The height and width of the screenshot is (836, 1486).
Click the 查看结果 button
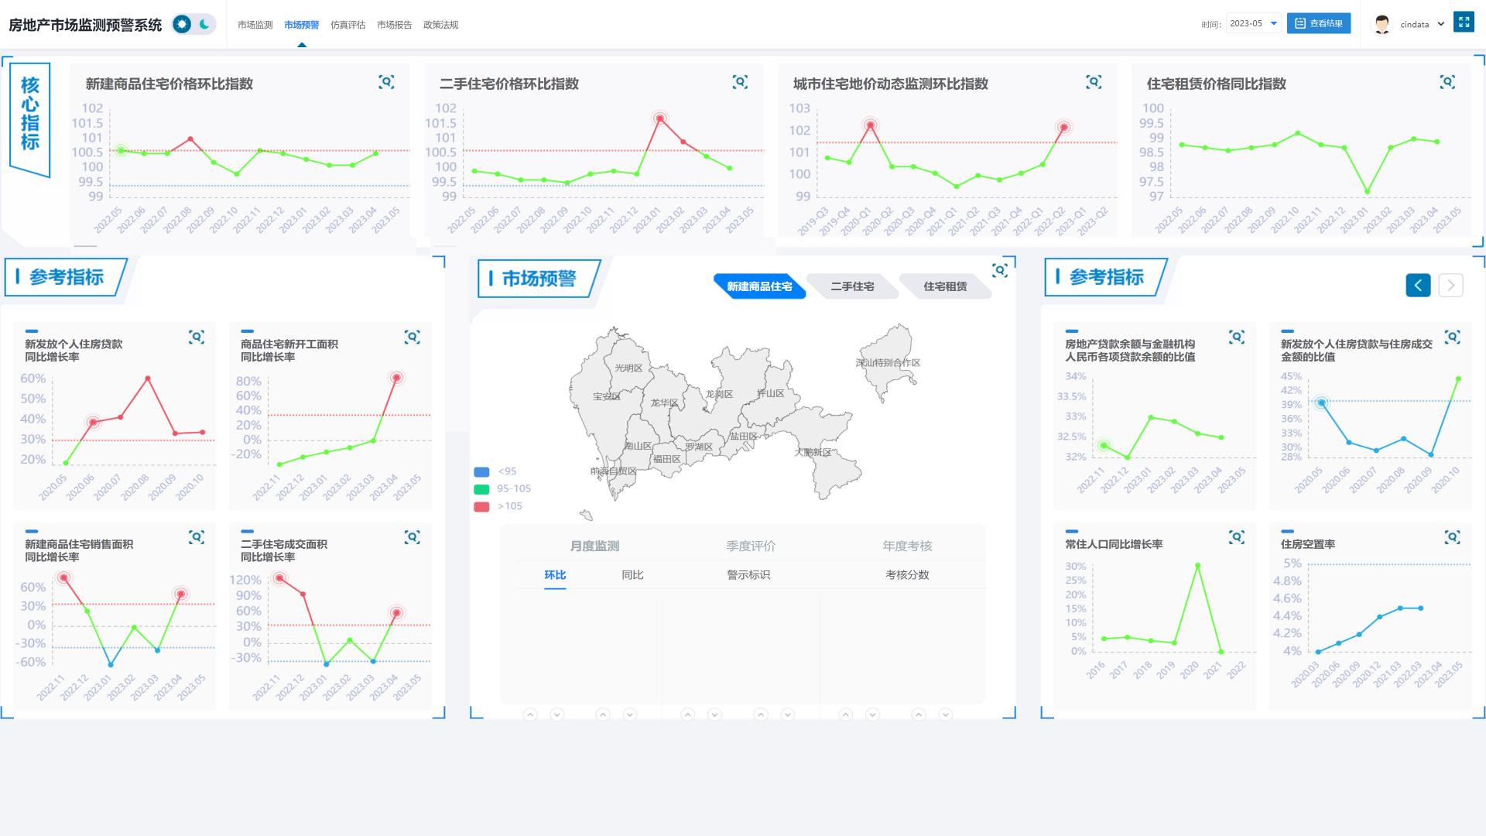pyautogui.click(x=1319, y=23)
